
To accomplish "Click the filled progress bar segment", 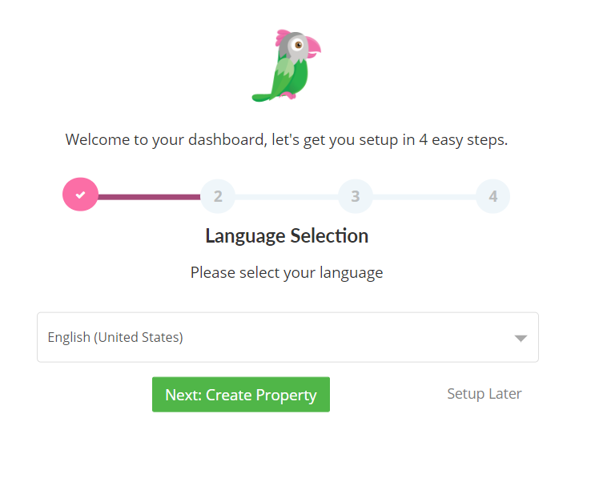I will (x=149, y=197).
